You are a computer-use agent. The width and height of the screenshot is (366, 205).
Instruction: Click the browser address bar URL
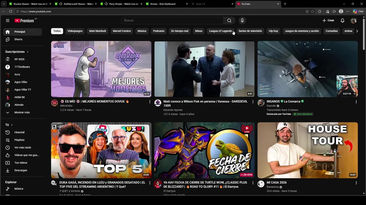[36, 11]
